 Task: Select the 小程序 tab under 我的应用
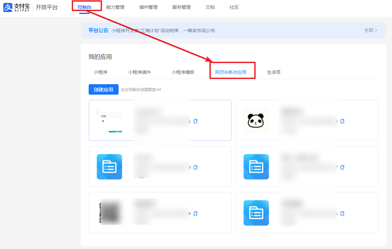(x=101, y=72)
